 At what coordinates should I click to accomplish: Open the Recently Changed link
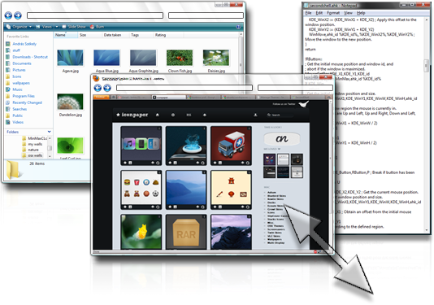click(27, 102)
